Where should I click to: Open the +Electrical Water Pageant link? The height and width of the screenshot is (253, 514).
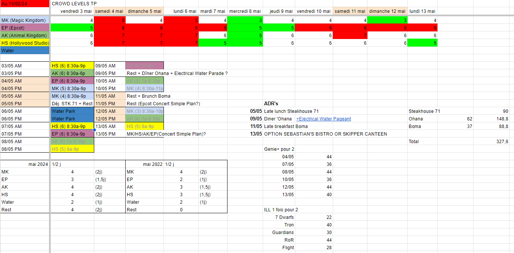(x=323, y=119)
